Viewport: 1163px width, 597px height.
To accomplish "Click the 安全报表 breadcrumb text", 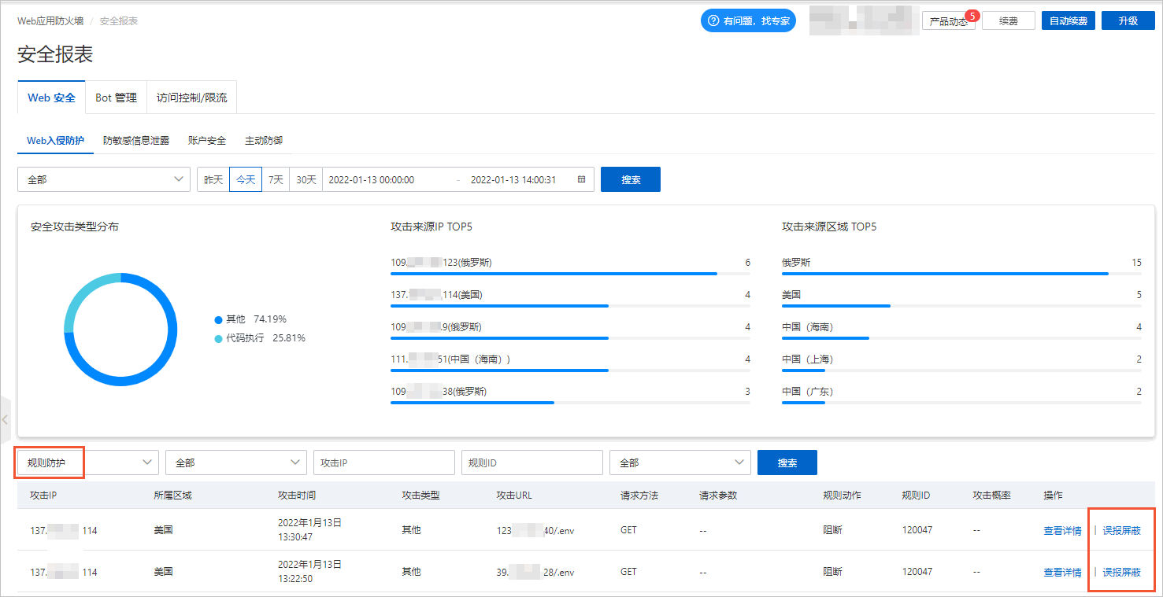I will [x=119, y=21].
